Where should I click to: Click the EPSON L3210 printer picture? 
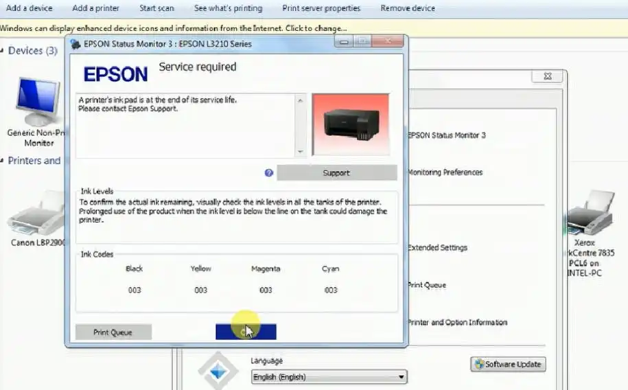pyautogui.click(x=351, y=125)
